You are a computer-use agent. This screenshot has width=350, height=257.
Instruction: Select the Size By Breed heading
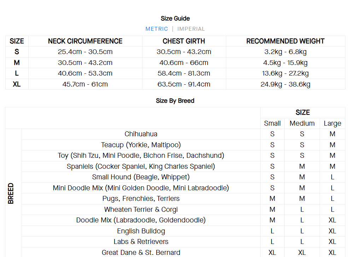pyautogui.click(x=175, y=101)
